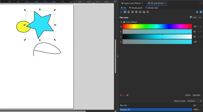Screen dimensions: 203x112
Task: Activate the eyedropper color picker icon
Action: point(127,95)
